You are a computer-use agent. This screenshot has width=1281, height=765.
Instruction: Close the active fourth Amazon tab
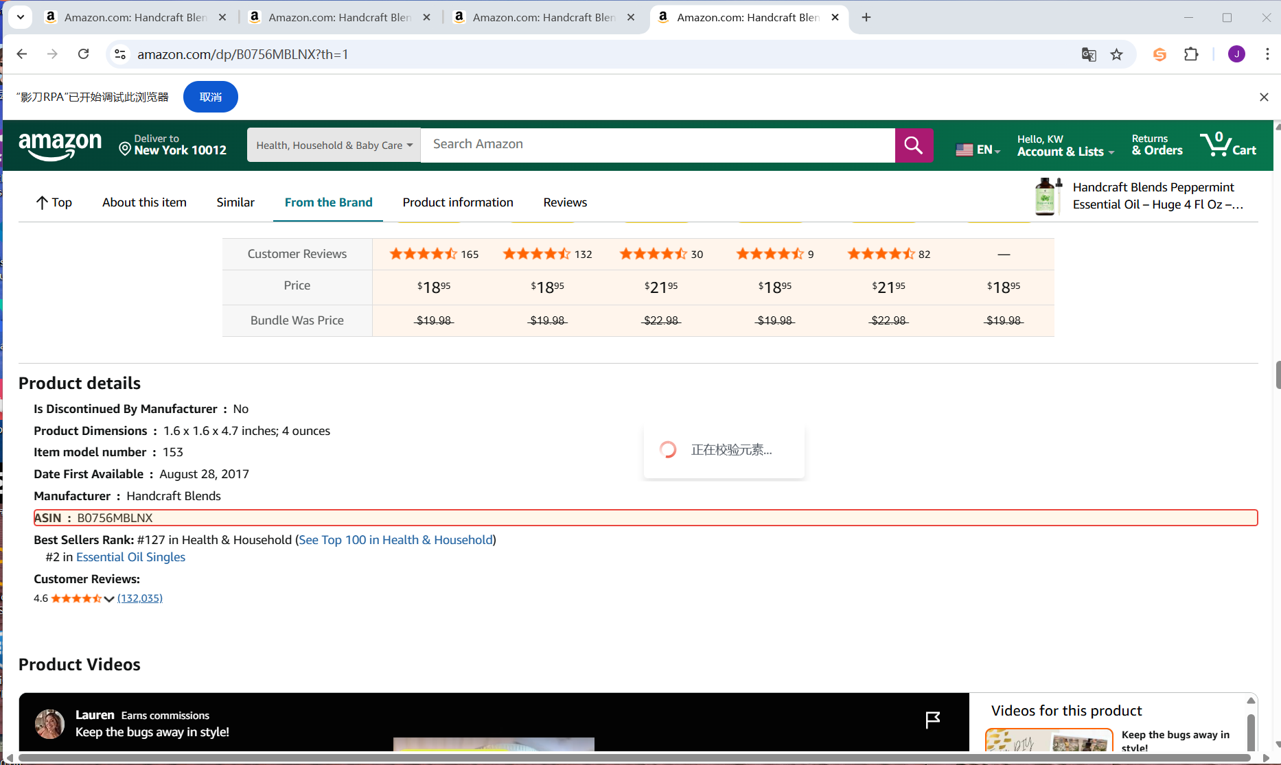click(835, 17)
